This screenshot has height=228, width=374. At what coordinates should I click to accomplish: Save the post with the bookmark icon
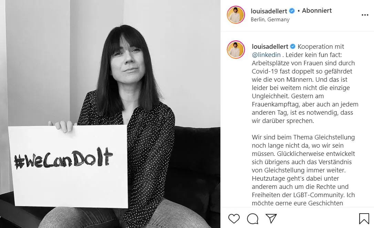coord(364,218)
